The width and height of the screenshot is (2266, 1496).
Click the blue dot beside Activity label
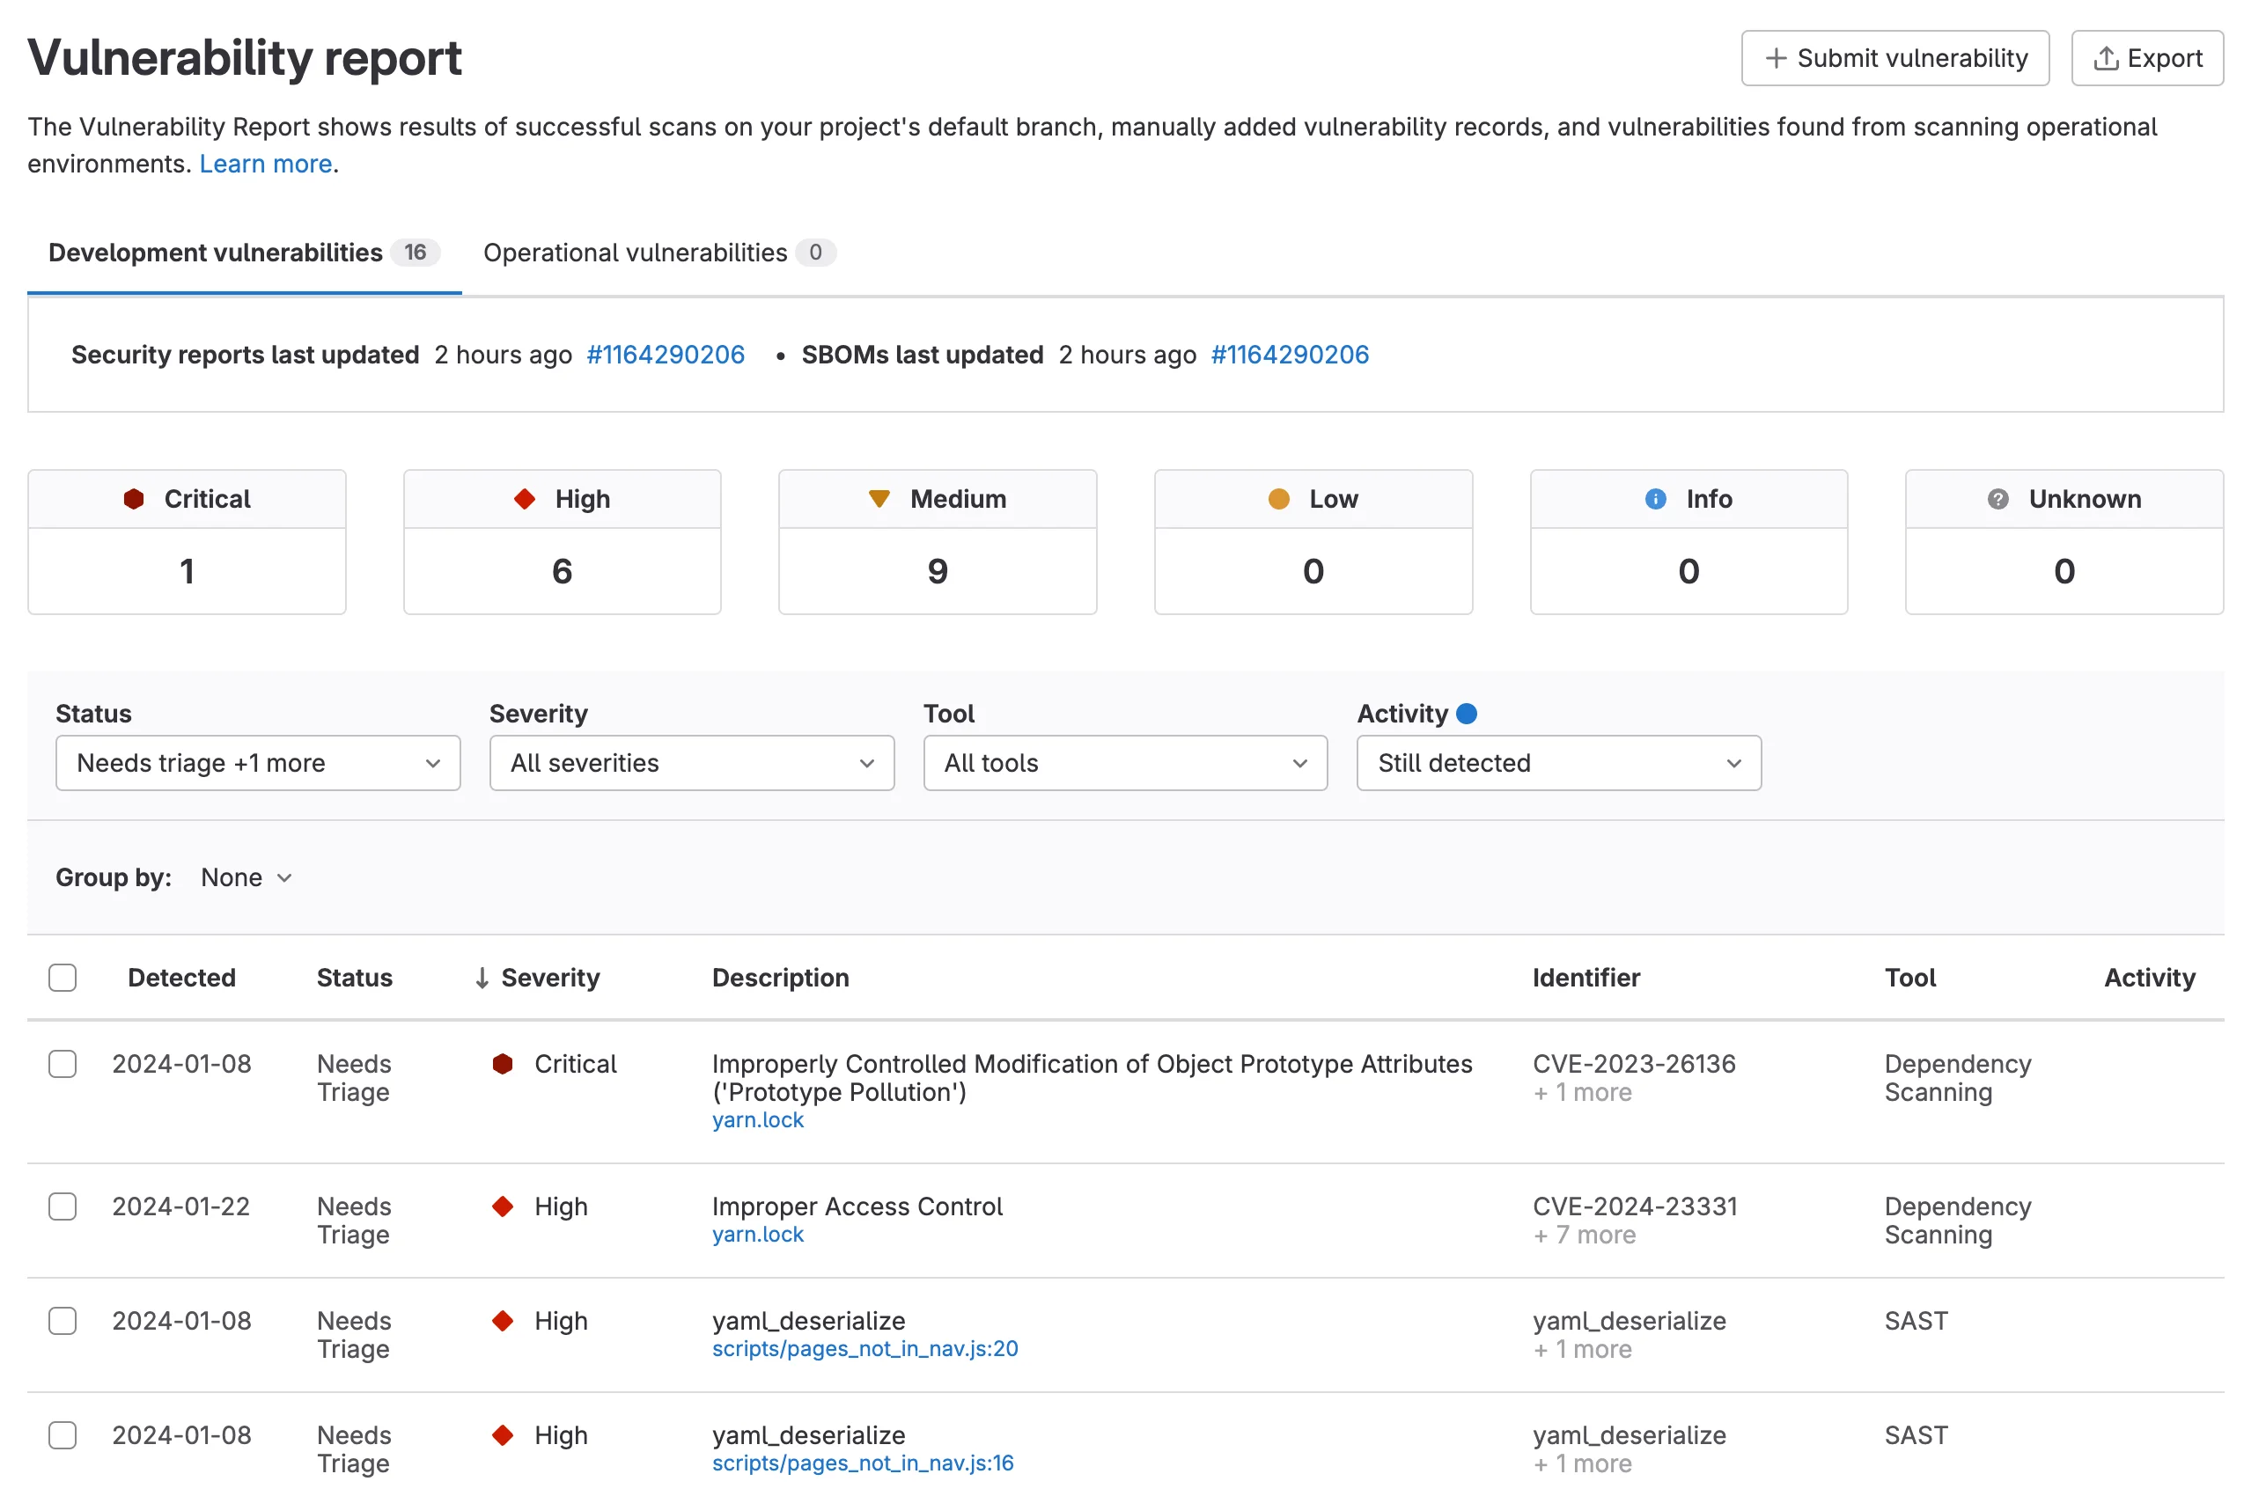click(x=1467, y=714)
